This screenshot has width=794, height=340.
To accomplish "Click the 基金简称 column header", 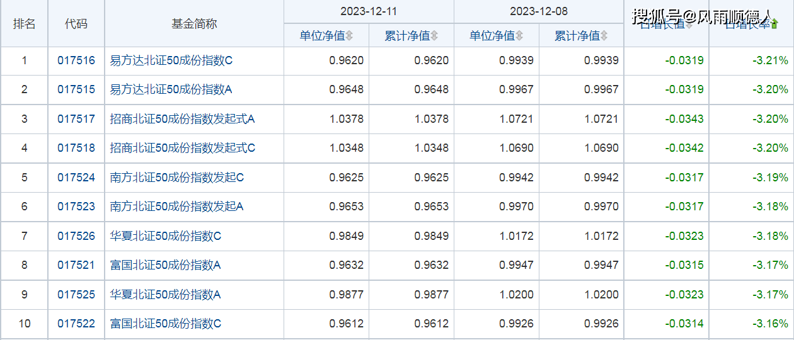I will coord(194,24).
